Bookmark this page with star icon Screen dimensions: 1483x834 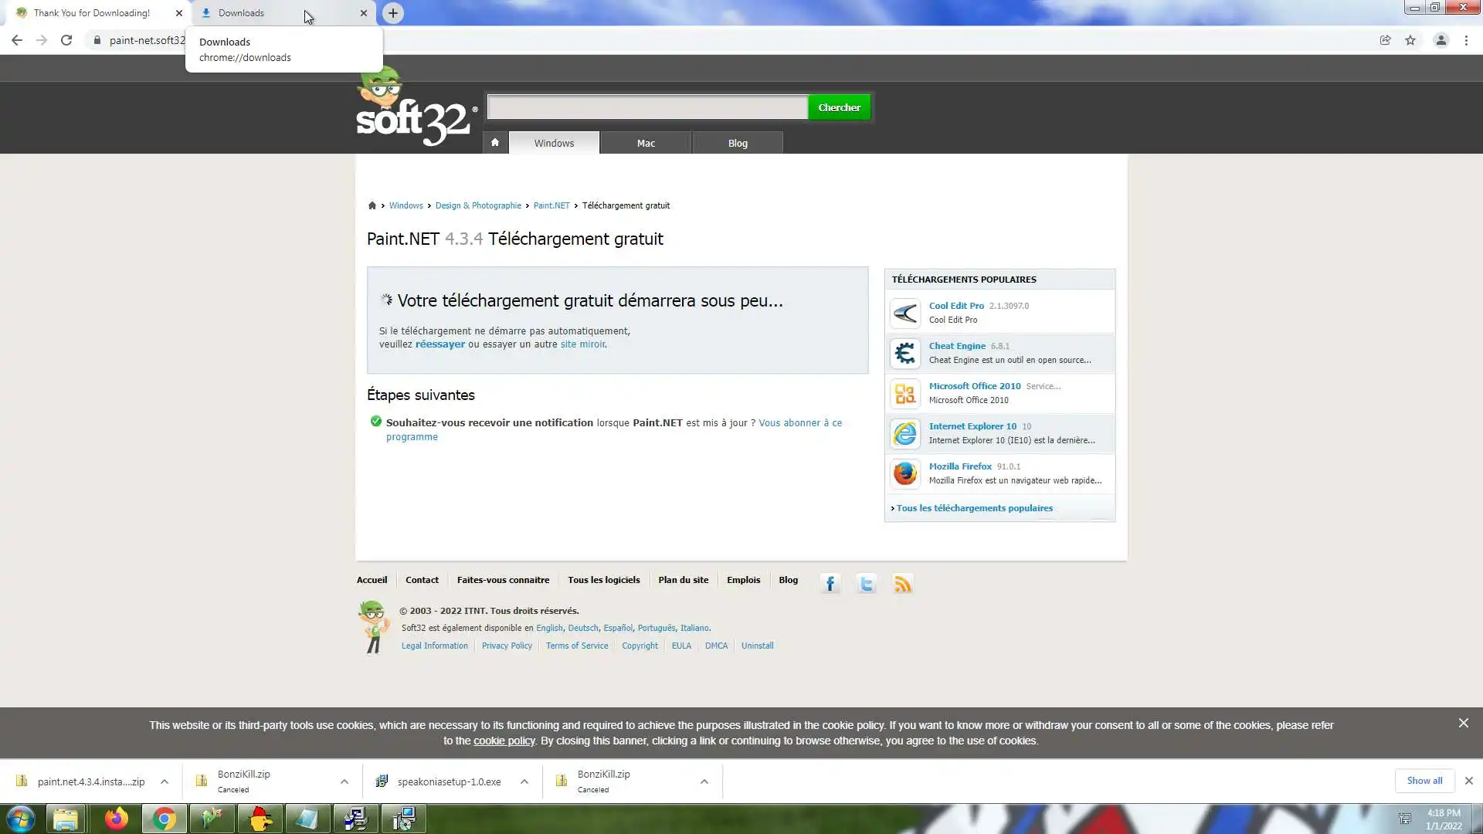(x=1410, y=40)
